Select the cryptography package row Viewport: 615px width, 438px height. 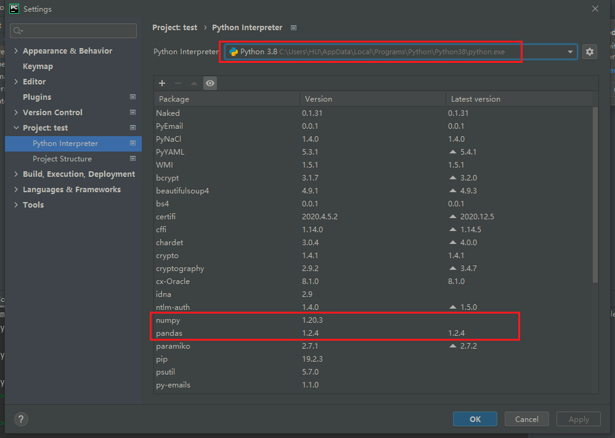pos(373,268)
